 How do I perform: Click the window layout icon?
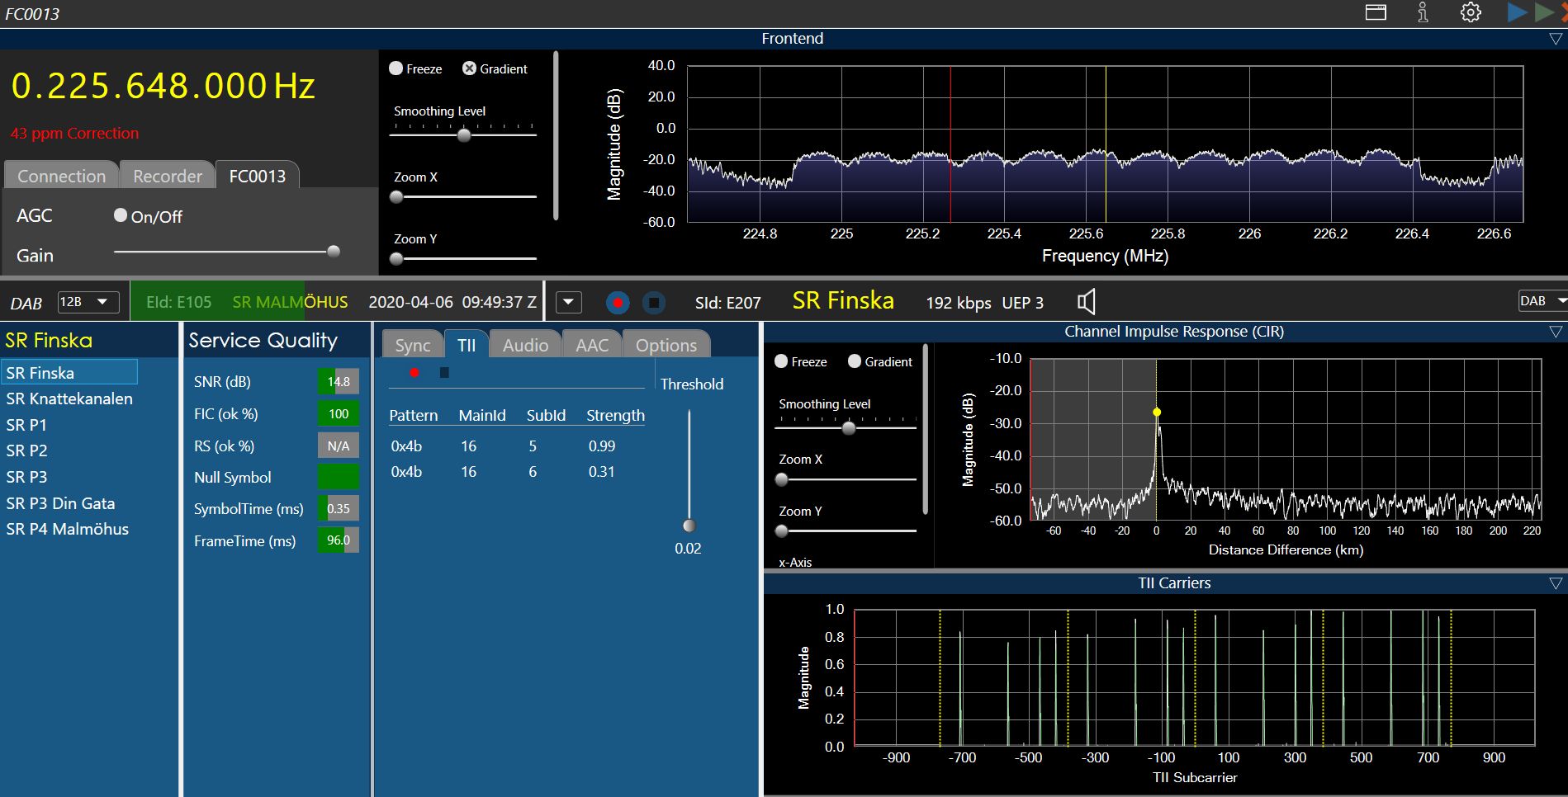point(1376,12)
